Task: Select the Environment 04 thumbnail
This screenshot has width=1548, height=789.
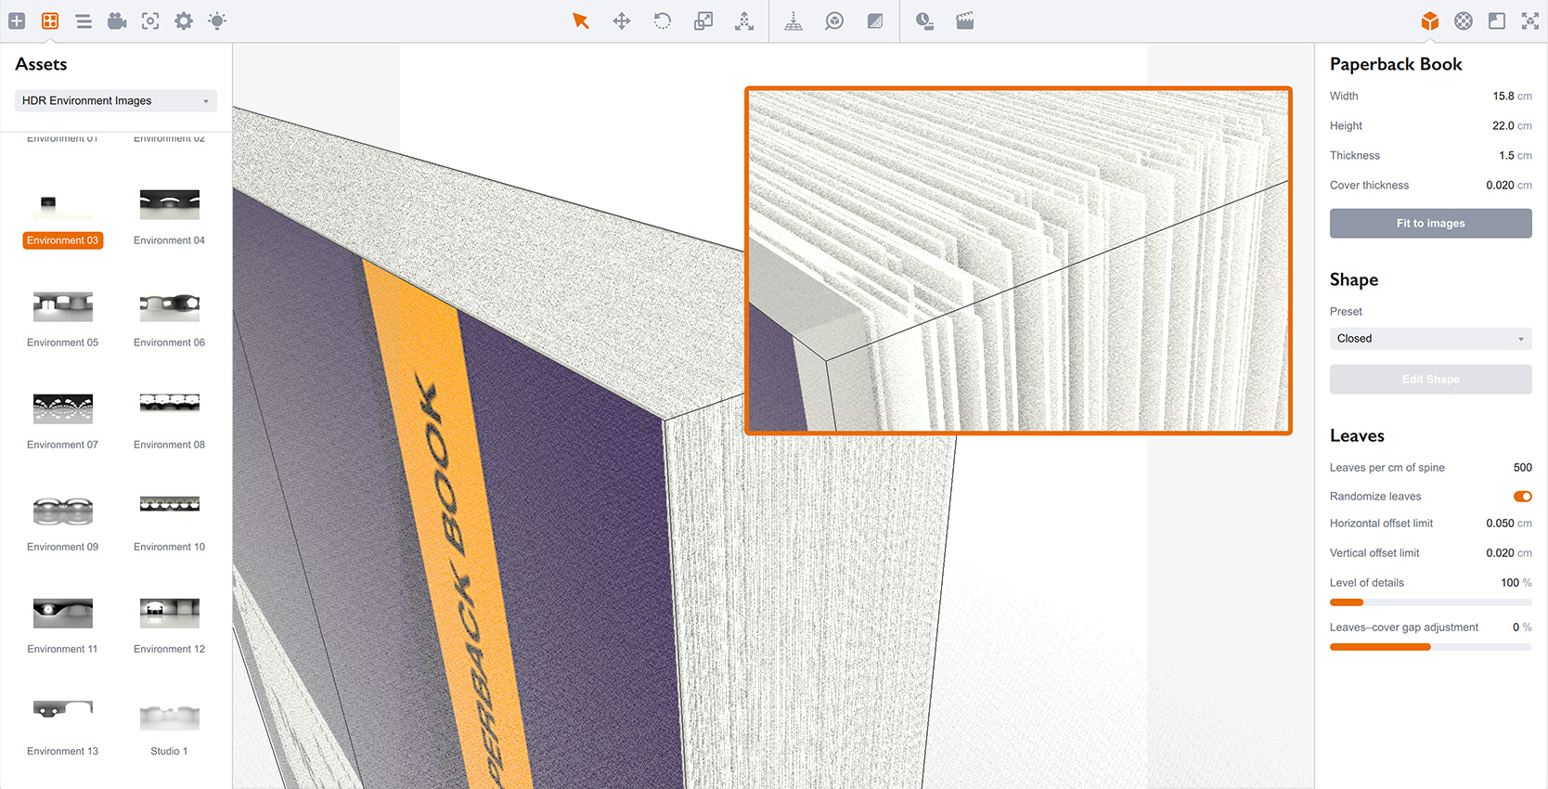Action: [169, 204]
